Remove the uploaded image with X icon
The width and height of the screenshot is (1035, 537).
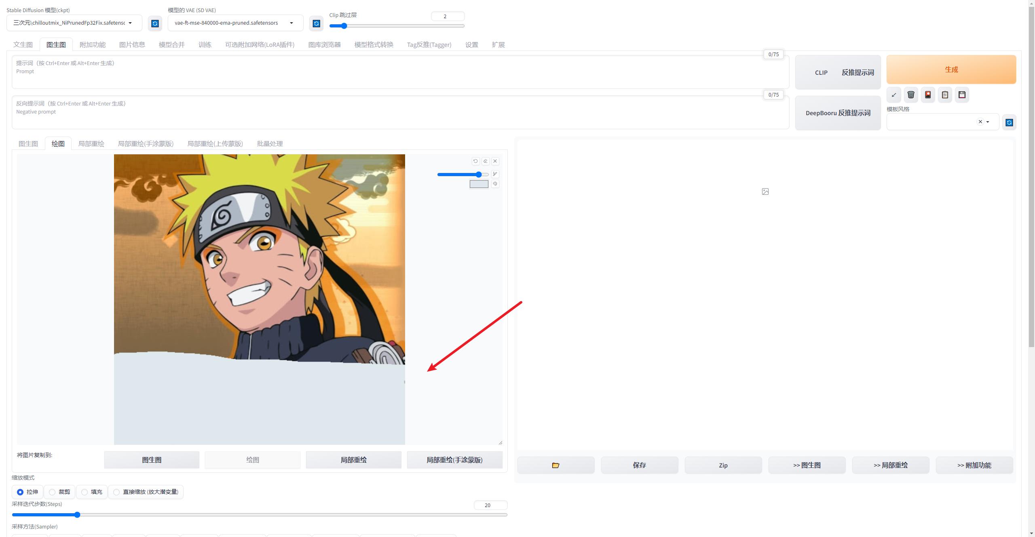tap(495, 161)
